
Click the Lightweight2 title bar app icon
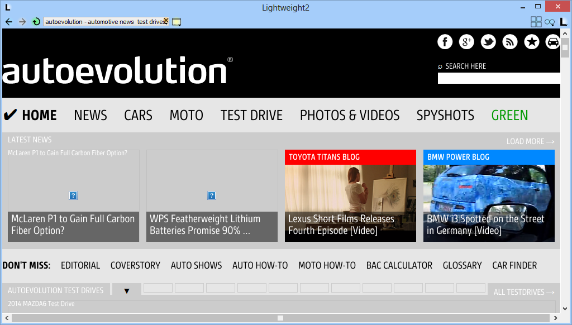point(8,7)
